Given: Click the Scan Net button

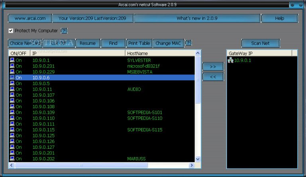Looking at the screenshot, I should pyautogui.click(x=261, y=43).
